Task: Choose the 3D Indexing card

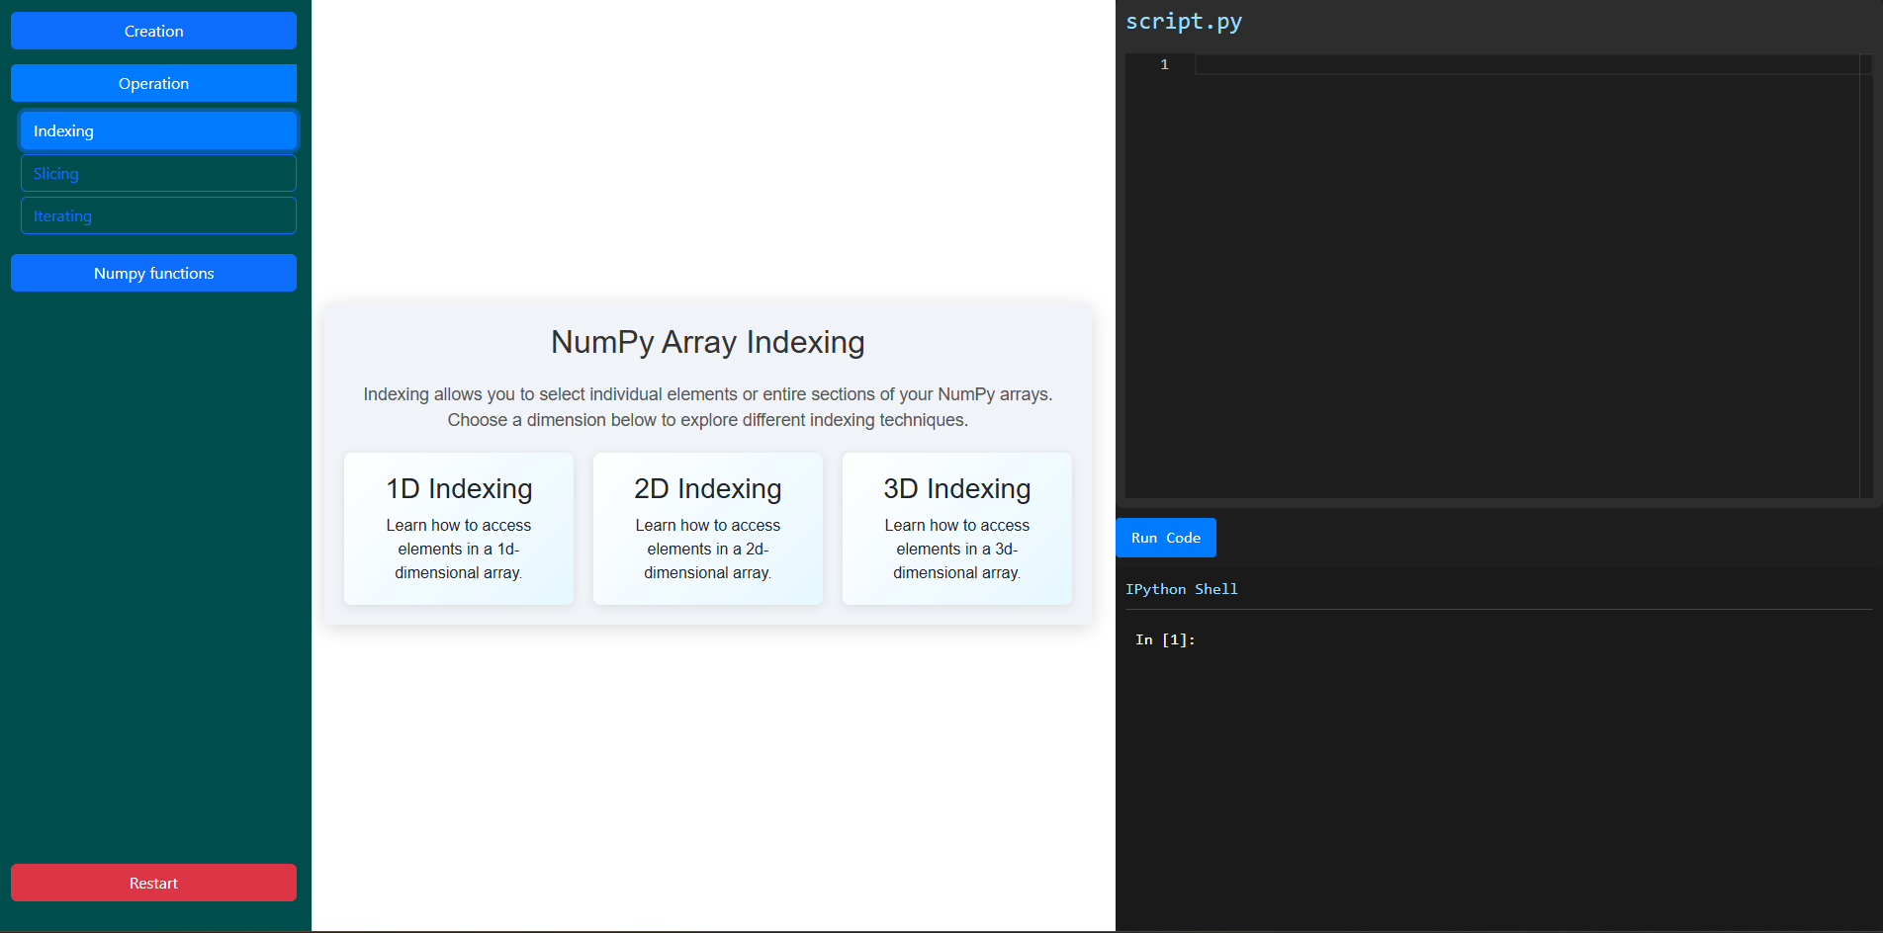Action: (x=956, y=528)
